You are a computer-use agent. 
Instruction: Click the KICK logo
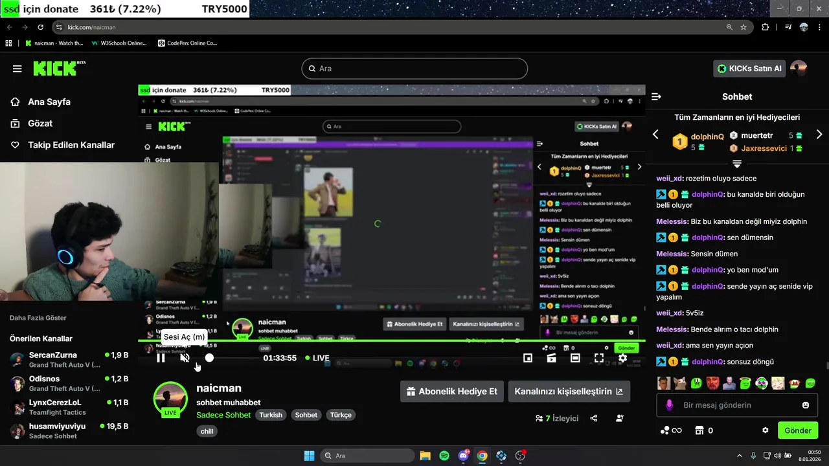click(x=59, y=68)
